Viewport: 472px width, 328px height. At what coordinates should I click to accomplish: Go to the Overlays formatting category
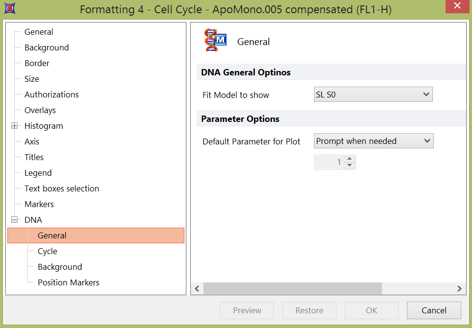(x=40, y=110)
